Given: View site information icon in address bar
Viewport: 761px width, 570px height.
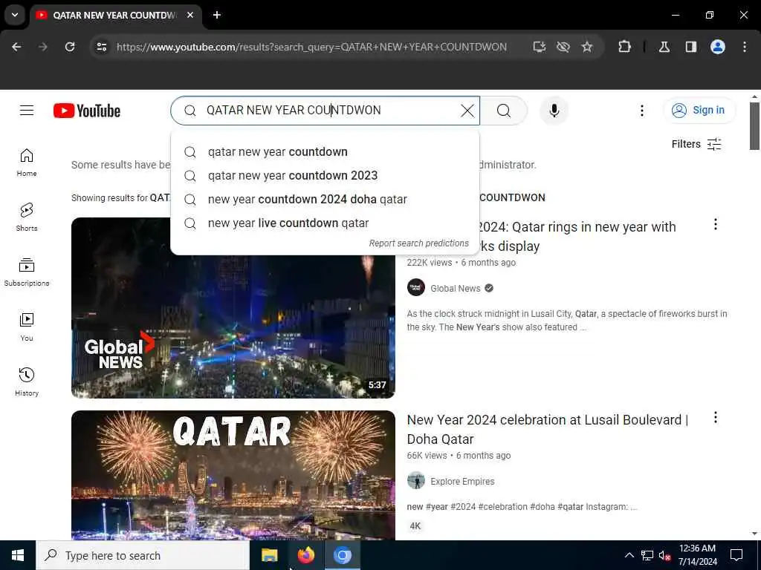Looking at the screenshot, I should click(x=101, y=47).
